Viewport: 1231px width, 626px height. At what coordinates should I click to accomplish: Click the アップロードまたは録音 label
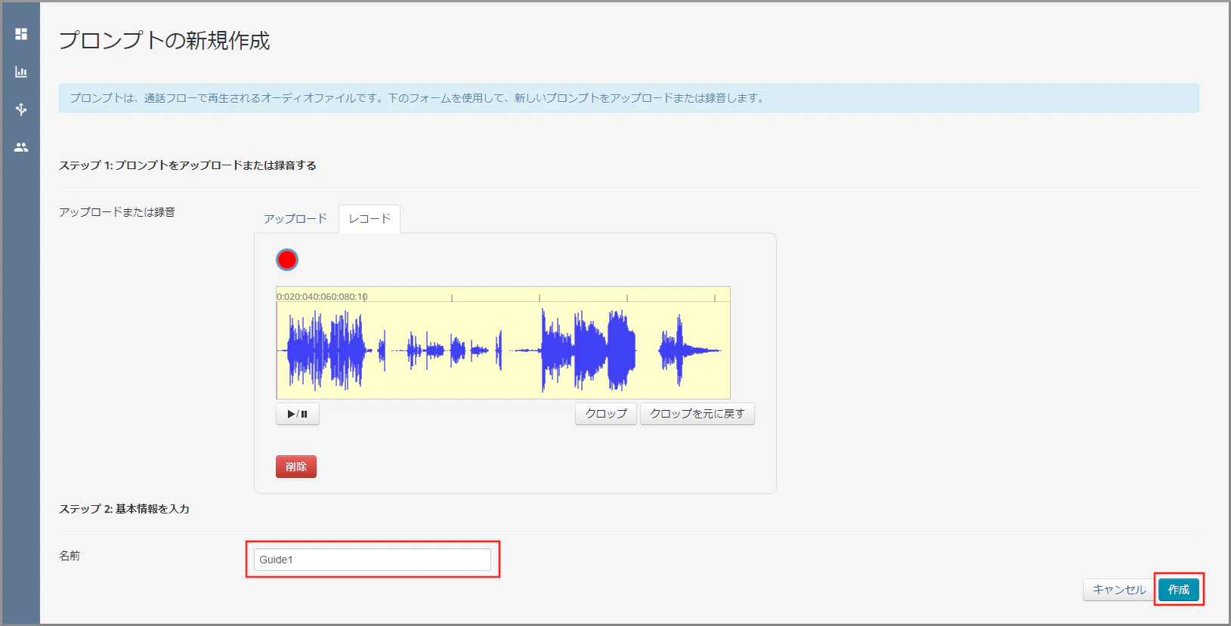[x=117, y=212]
